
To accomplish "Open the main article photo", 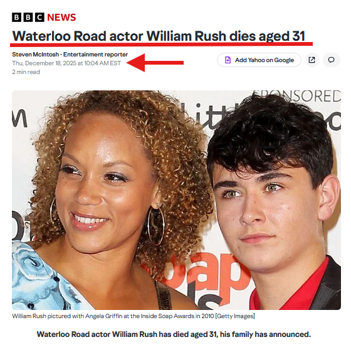I will [176, 200].
